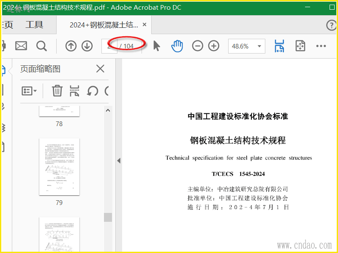Delete selected pages with trash icon
338x253 pixels.
[x=57, y=91]
